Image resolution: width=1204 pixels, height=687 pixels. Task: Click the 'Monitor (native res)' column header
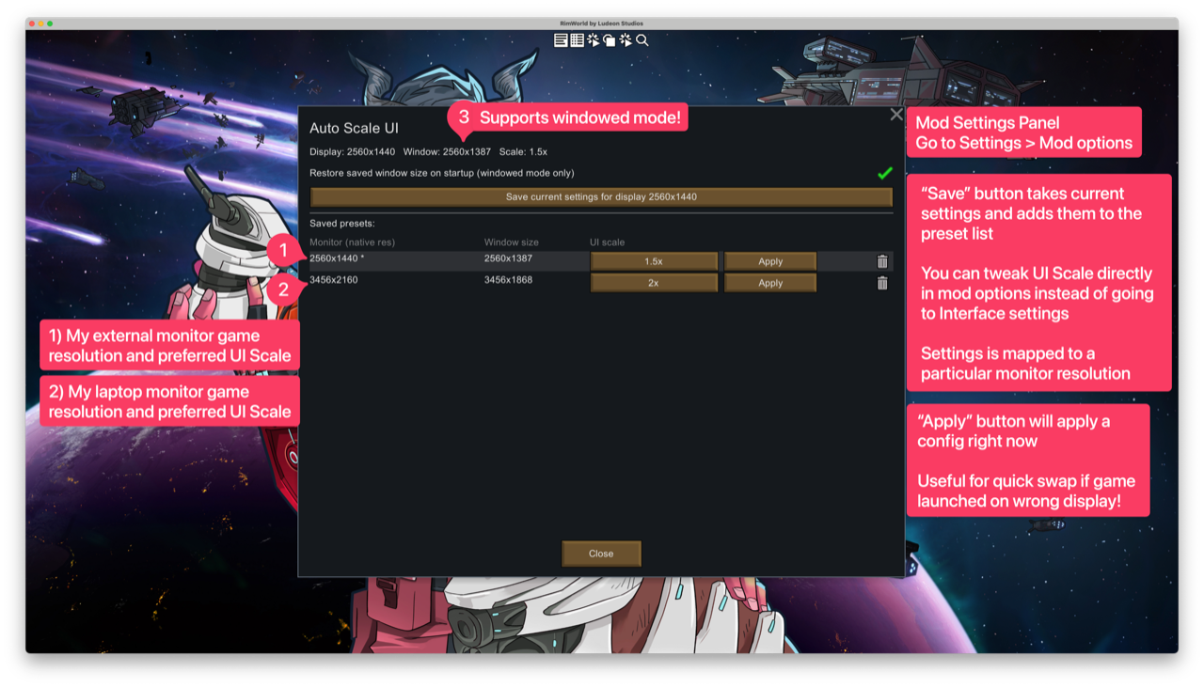[353, 242]
